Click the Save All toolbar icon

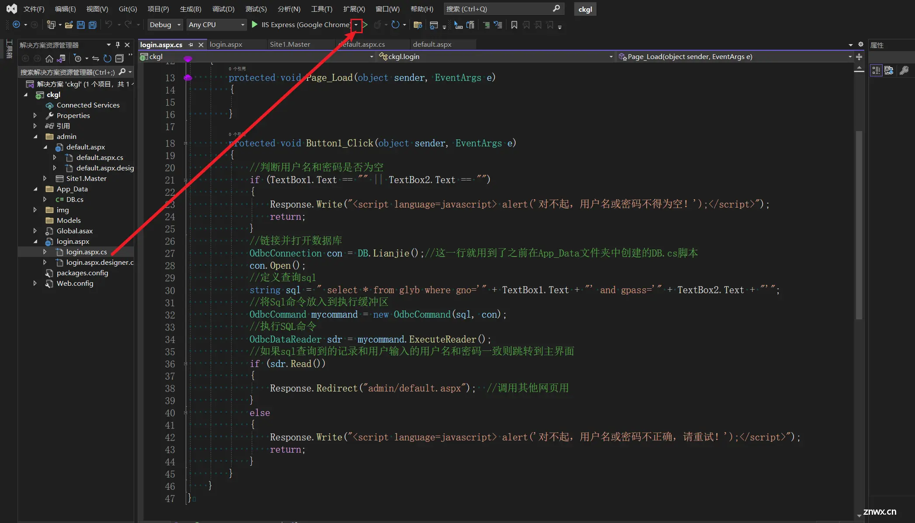[x=93, y=25]
